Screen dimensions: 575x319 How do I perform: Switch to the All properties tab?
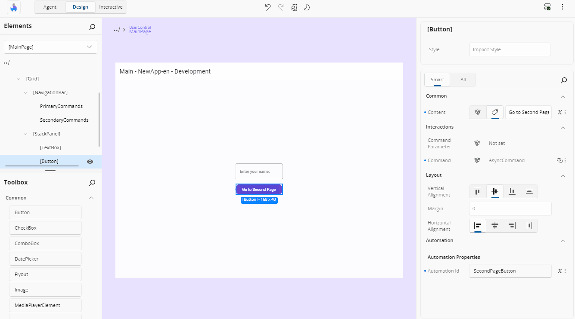point(463,80)
